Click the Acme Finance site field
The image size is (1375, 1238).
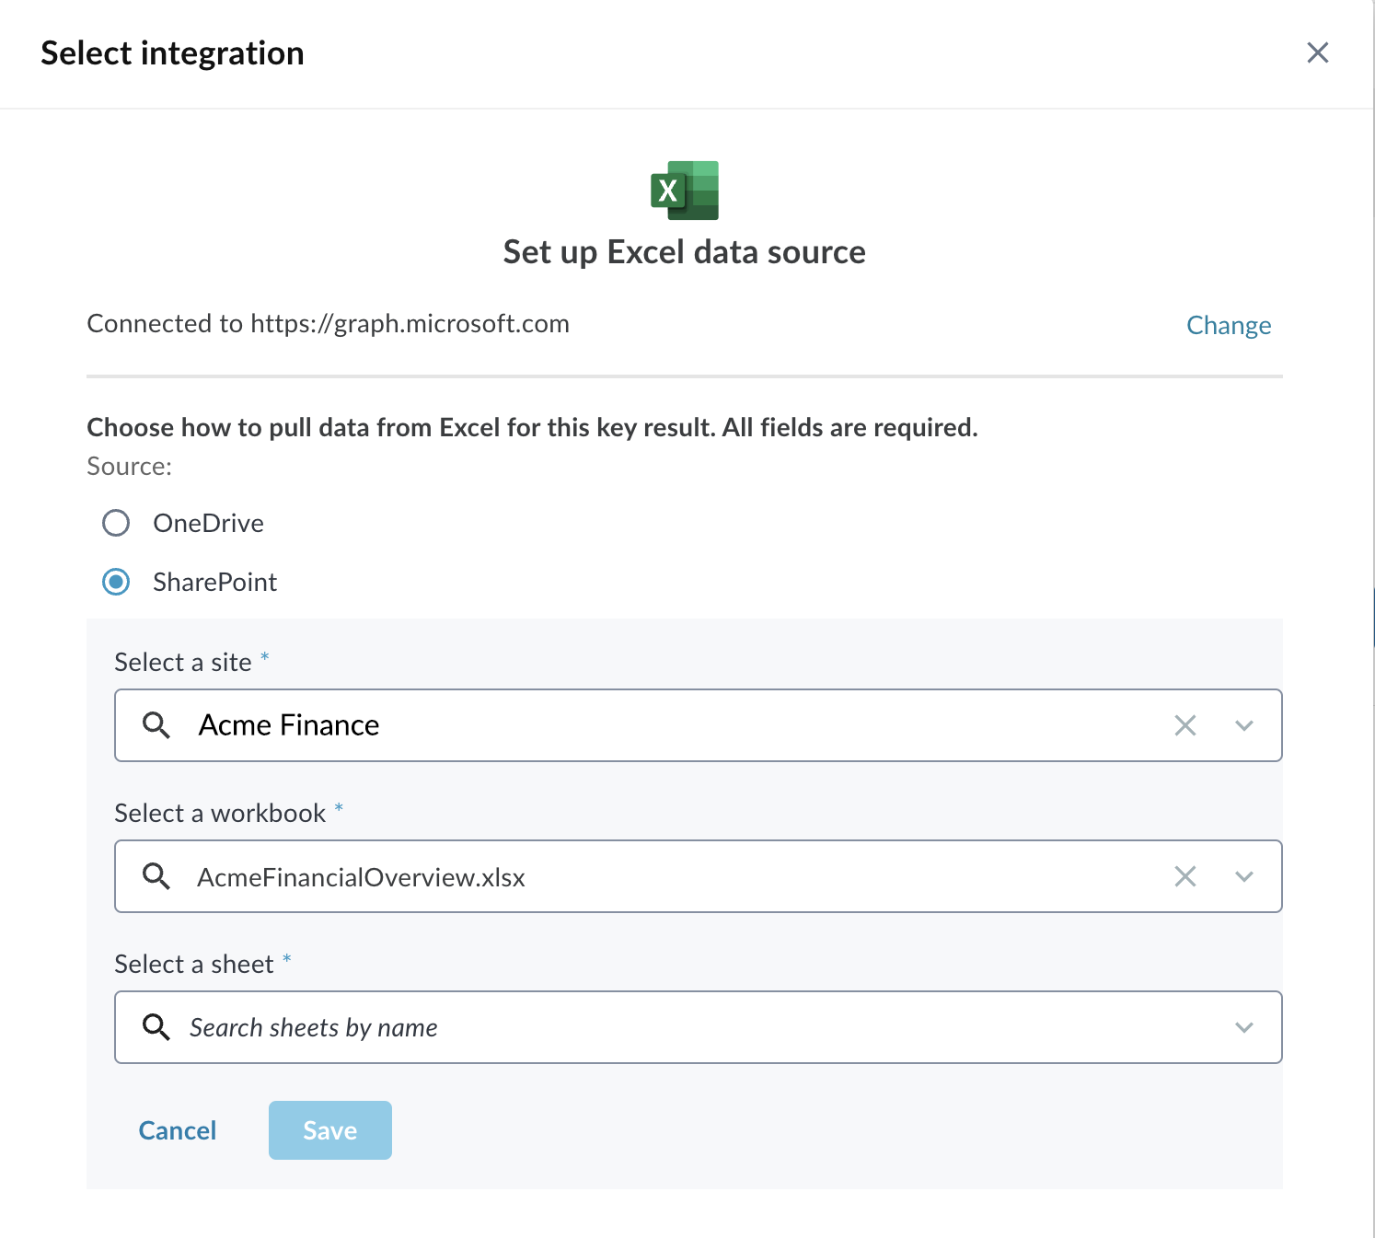point(699,725)
